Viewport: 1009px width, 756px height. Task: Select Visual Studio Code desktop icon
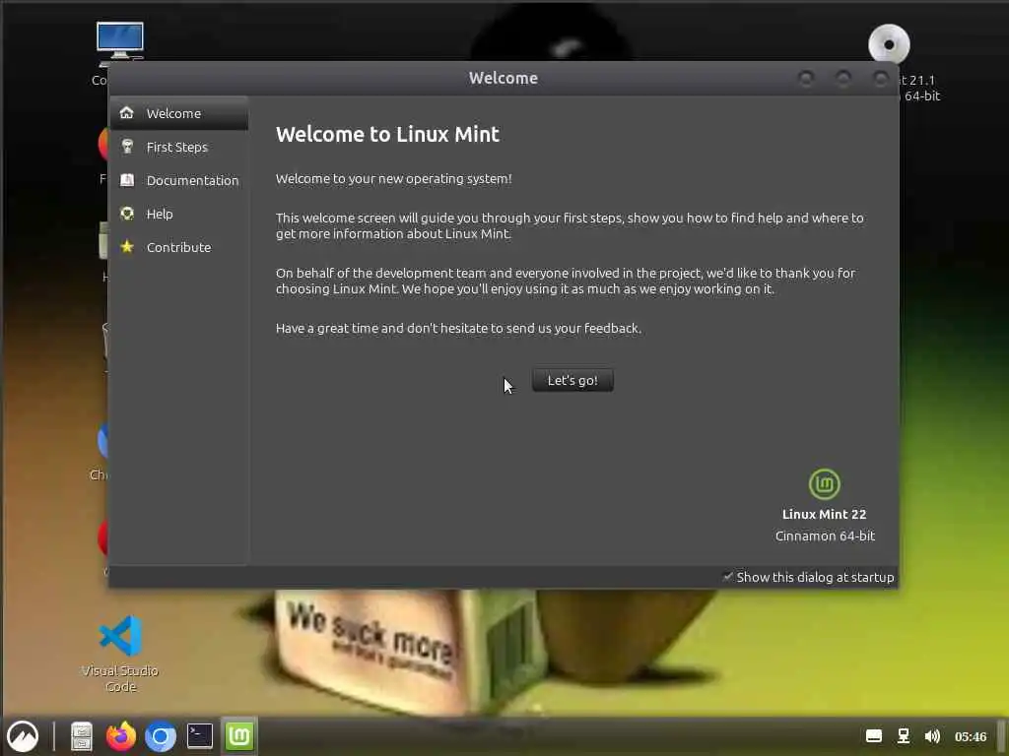(120, 654)
